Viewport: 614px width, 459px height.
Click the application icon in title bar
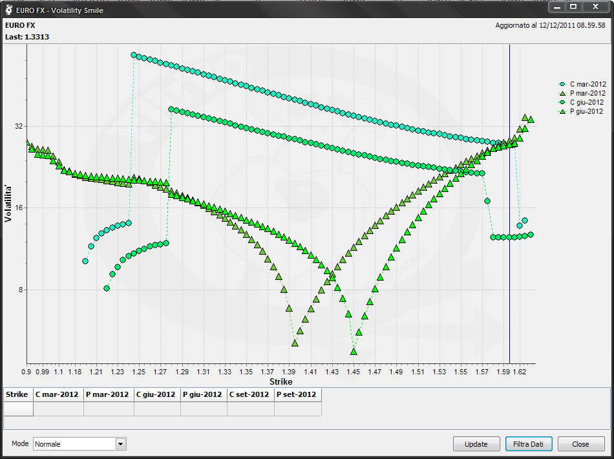8,10
